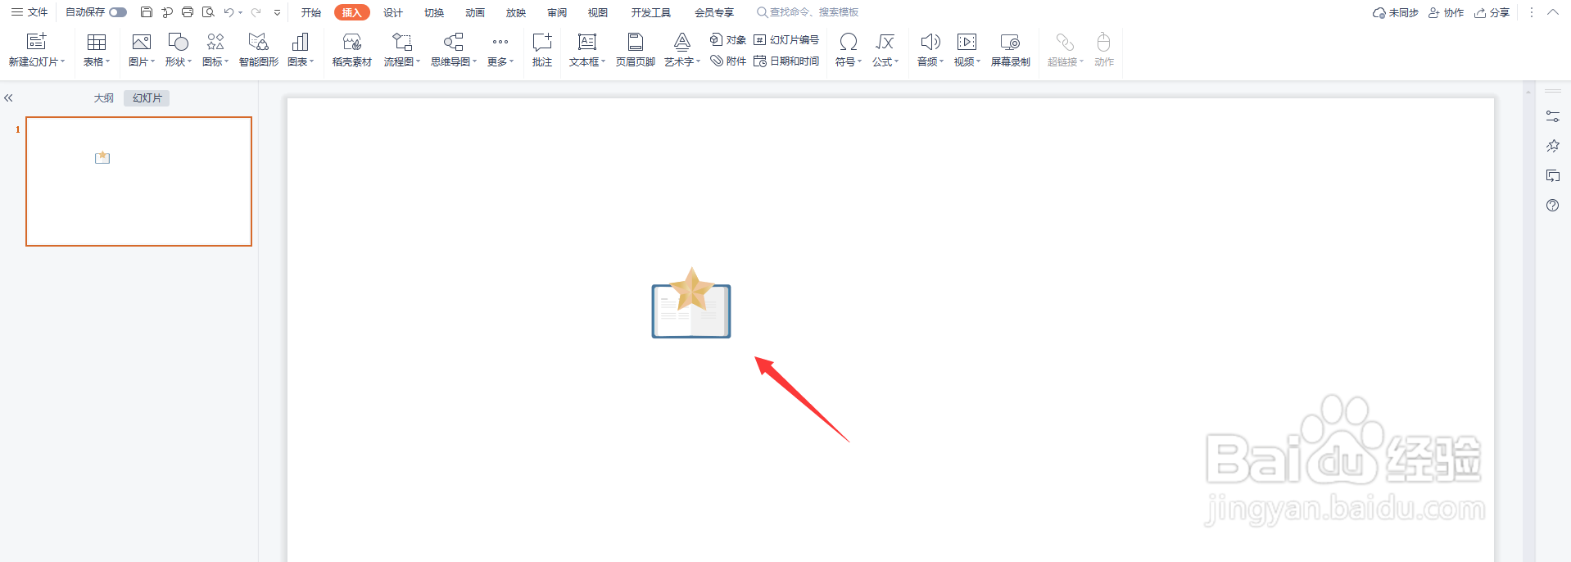Click the 未同步 sync button
The height and width of the screenshot is (562, 1571).
tap(1396, 12)
